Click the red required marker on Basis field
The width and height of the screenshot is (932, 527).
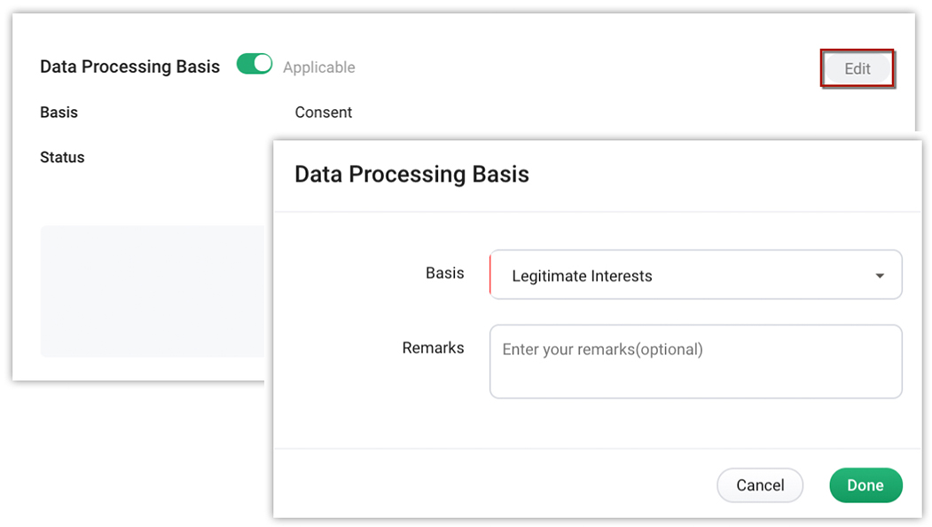point(490,275)
